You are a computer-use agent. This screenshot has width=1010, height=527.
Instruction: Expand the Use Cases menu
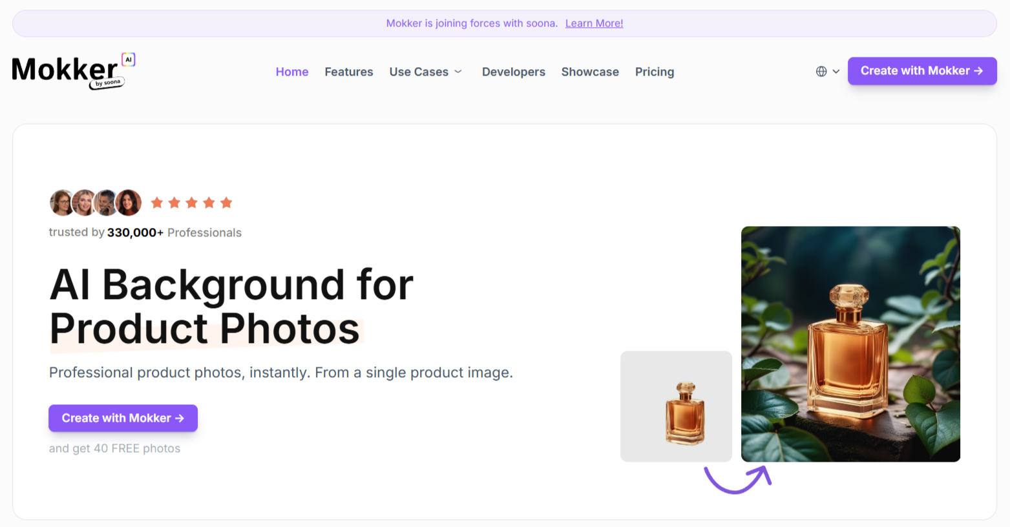click(x=426, y=72)
